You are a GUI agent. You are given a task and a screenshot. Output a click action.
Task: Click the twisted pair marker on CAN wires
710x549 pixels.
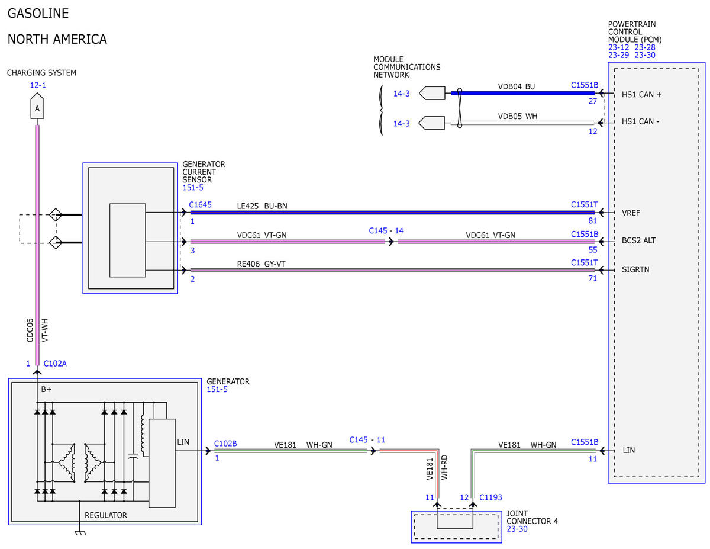coord(457,108)
